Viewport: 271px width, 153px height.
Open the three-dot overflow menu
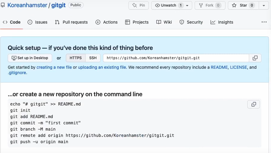click(264, 22)
